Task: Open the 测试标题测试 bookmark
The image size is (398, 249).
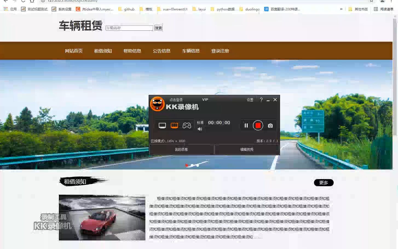Action: pyautogui.click(x=34, y=9)
